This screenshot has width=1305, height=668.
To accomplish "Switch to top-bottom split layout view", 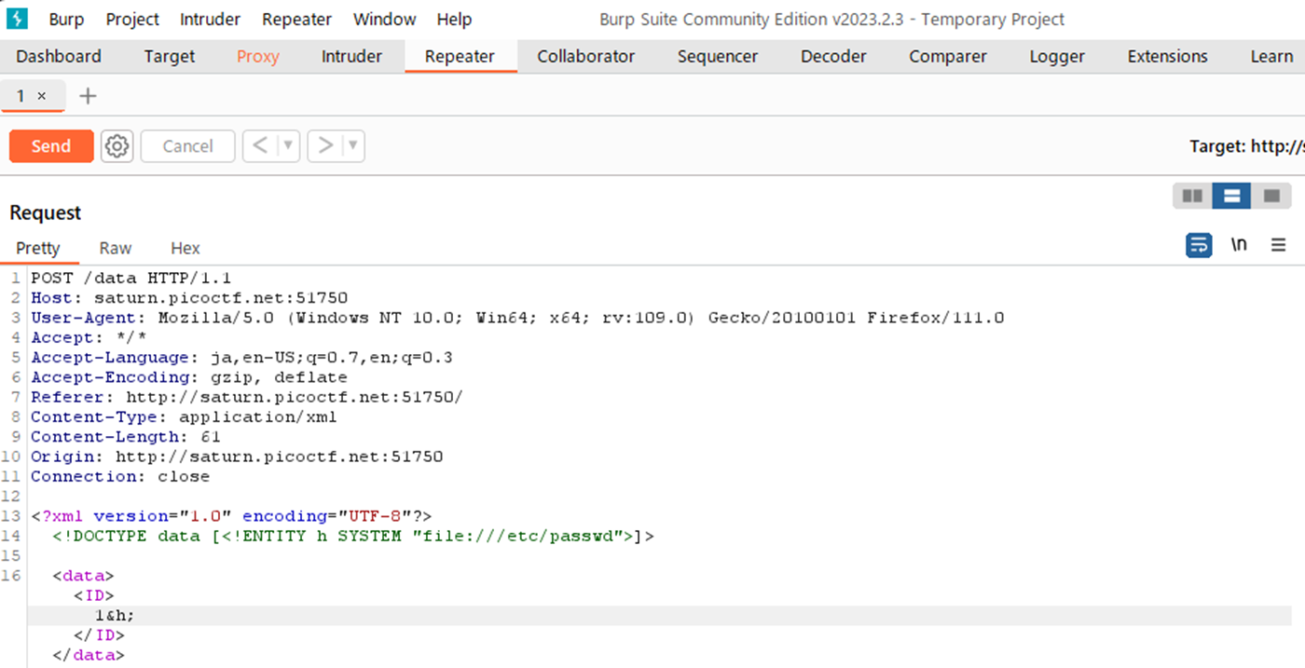I will (x=1231, y=196).
